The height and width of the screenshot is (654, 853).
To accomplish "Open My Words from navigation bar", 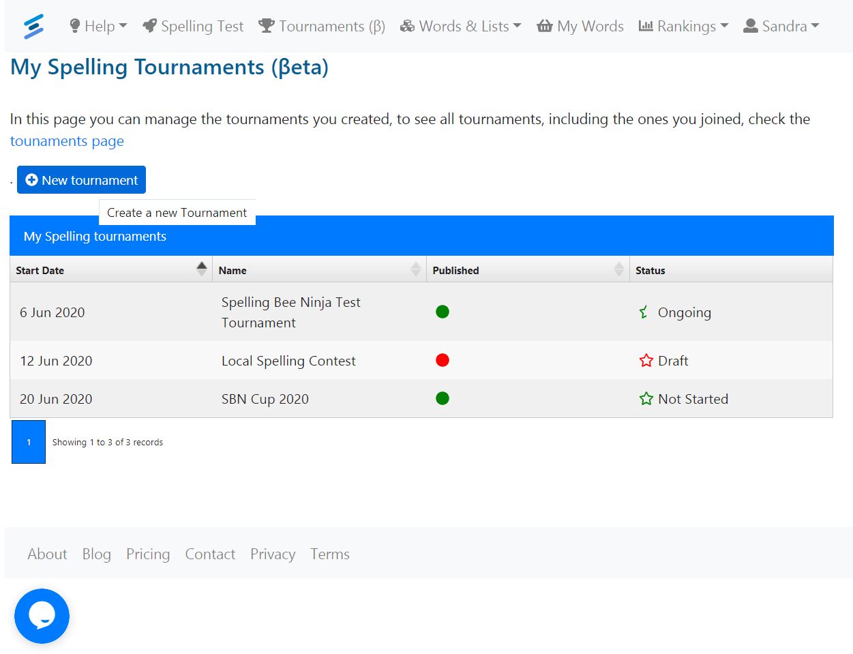I will pos(580,27).
